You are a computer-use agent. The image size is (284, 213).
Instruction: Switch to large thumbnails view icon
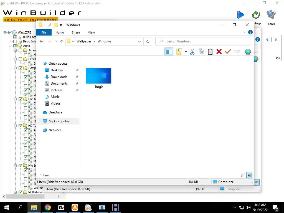[x=249, y=175]
